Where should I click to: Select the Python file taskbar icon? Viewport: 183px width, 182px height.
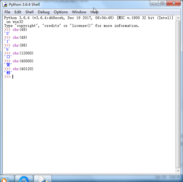pos(43,179)
